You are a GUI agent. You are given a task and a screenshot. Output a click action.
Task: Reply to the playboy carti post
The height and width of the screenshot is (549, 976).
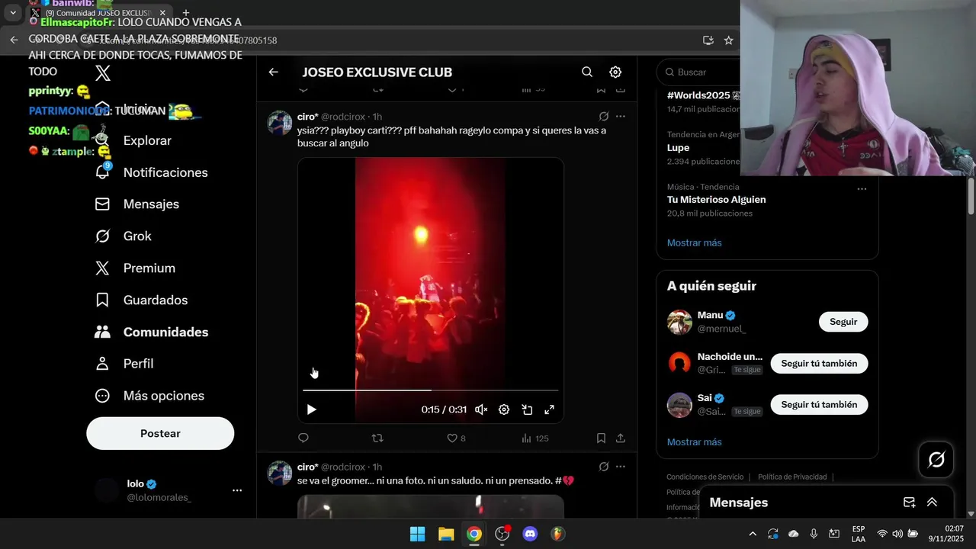pyautogui.click(x=303, y=438)
